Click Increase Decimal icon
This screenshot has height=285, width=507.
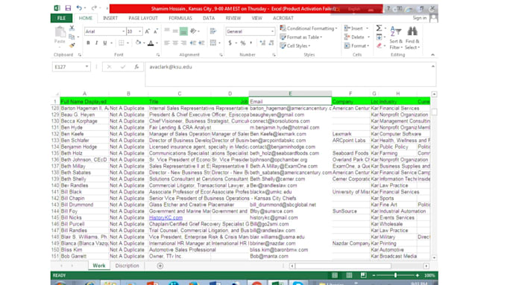pyautogui.click(x=262, y=43)
